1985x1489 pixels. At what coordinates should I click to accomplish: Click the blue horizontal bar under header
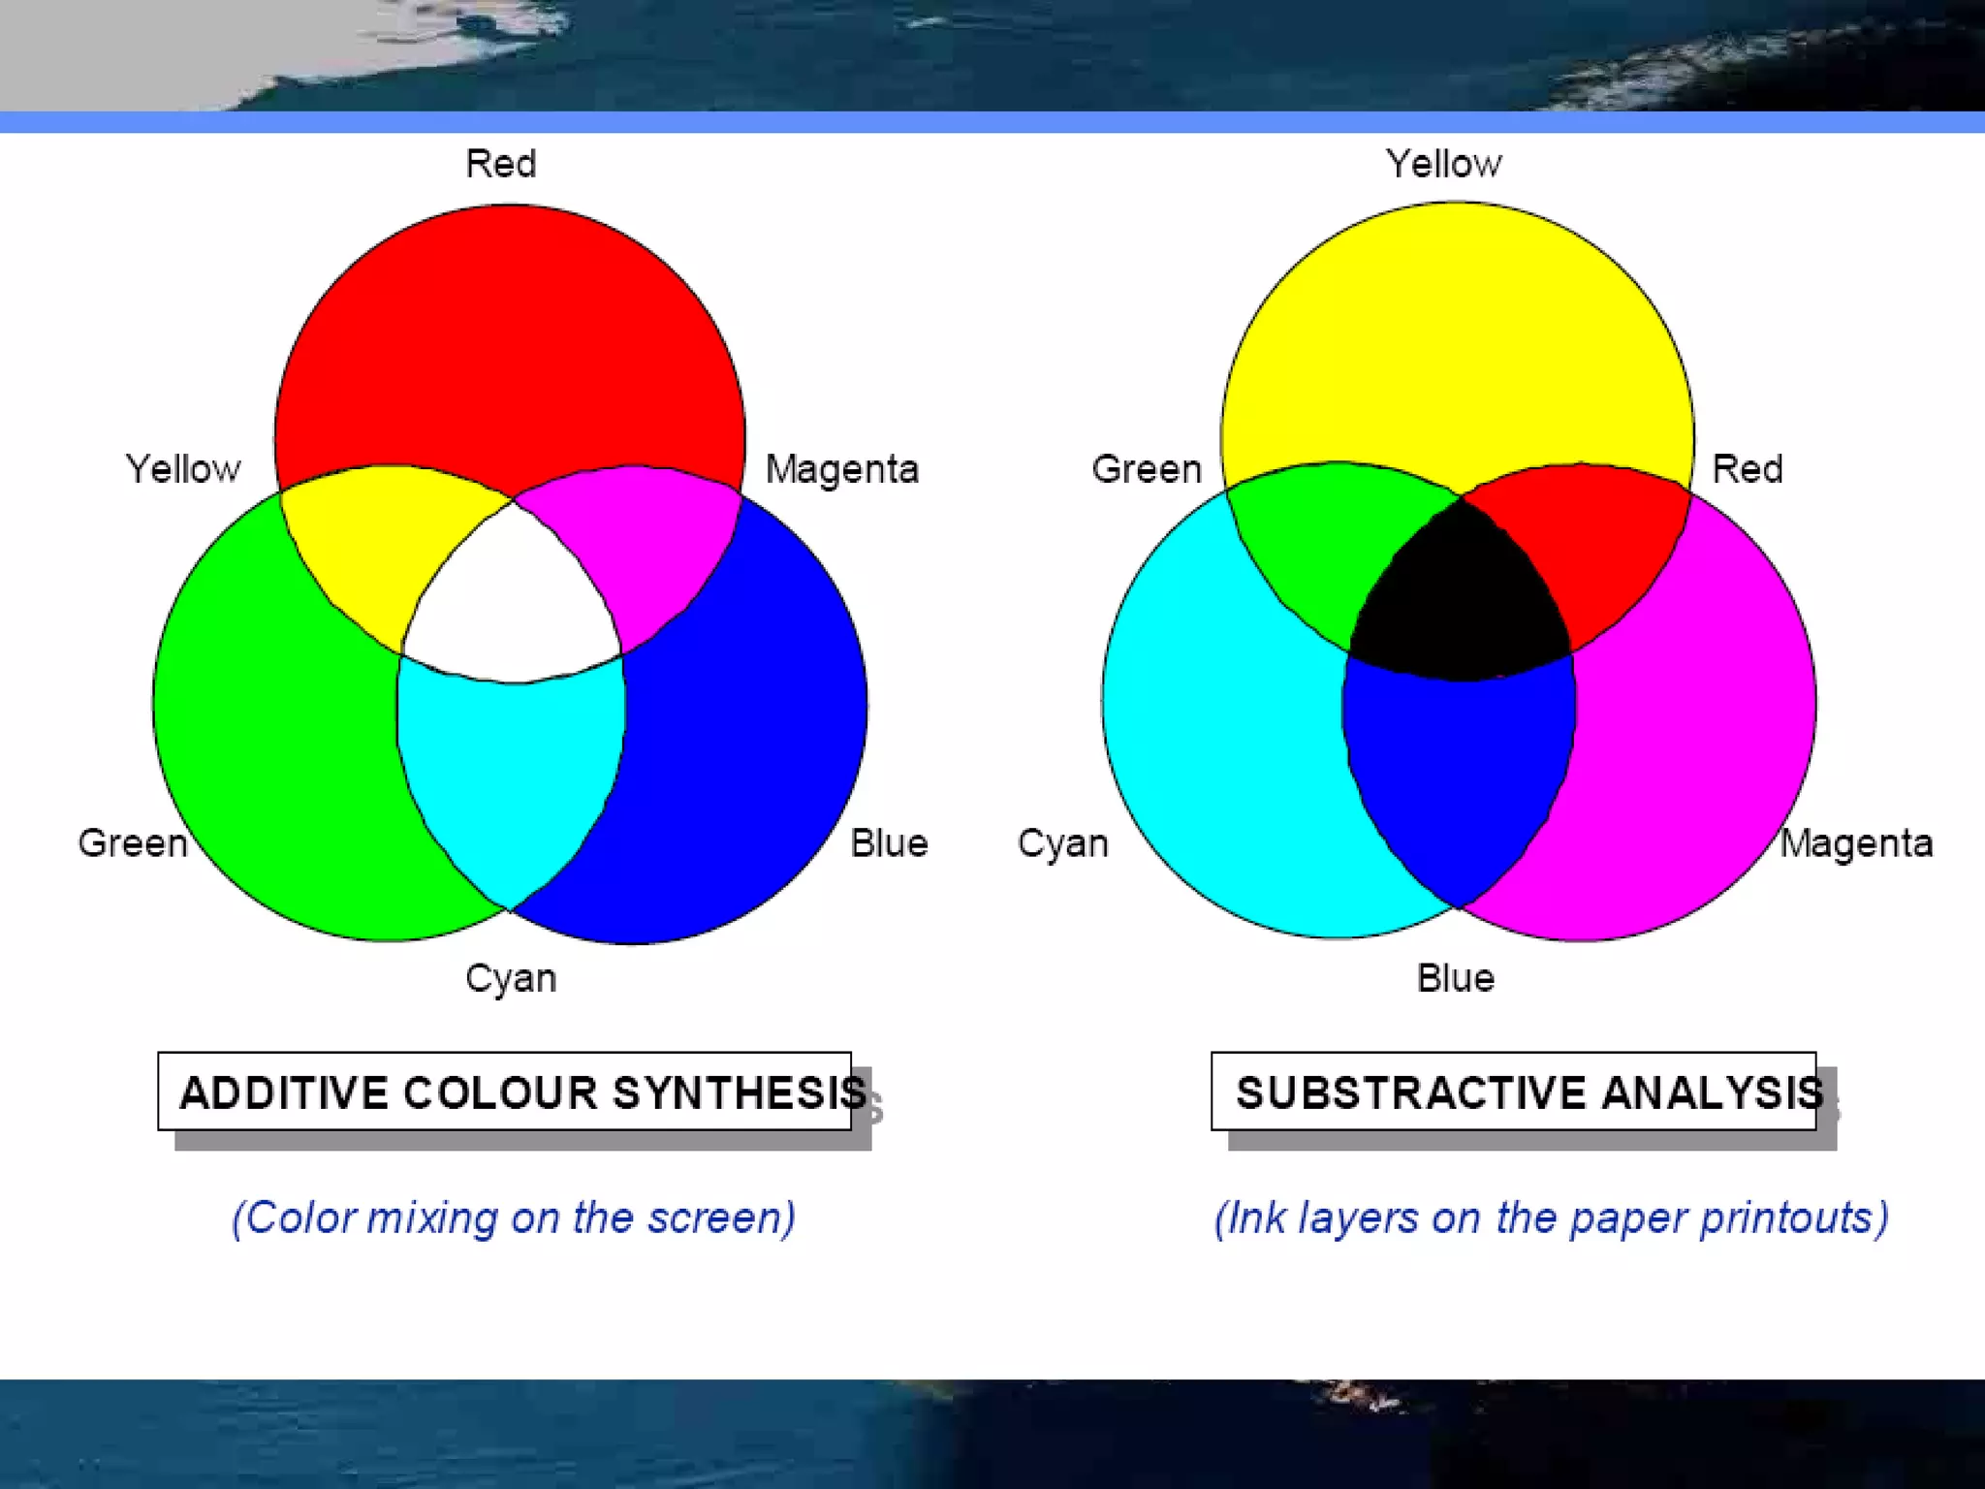pyautogui.click(x=992, y=122)
